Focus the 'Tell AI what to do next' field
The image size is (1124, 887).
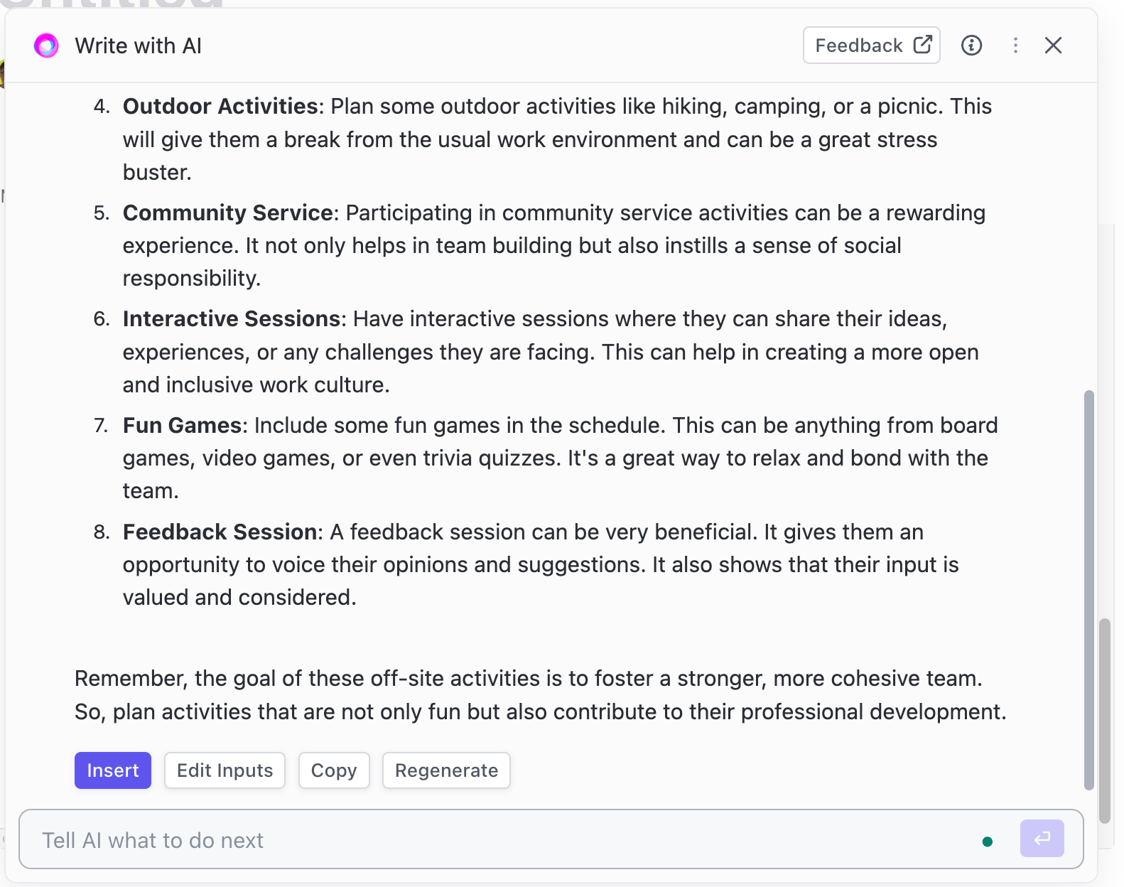coord(497,840)
